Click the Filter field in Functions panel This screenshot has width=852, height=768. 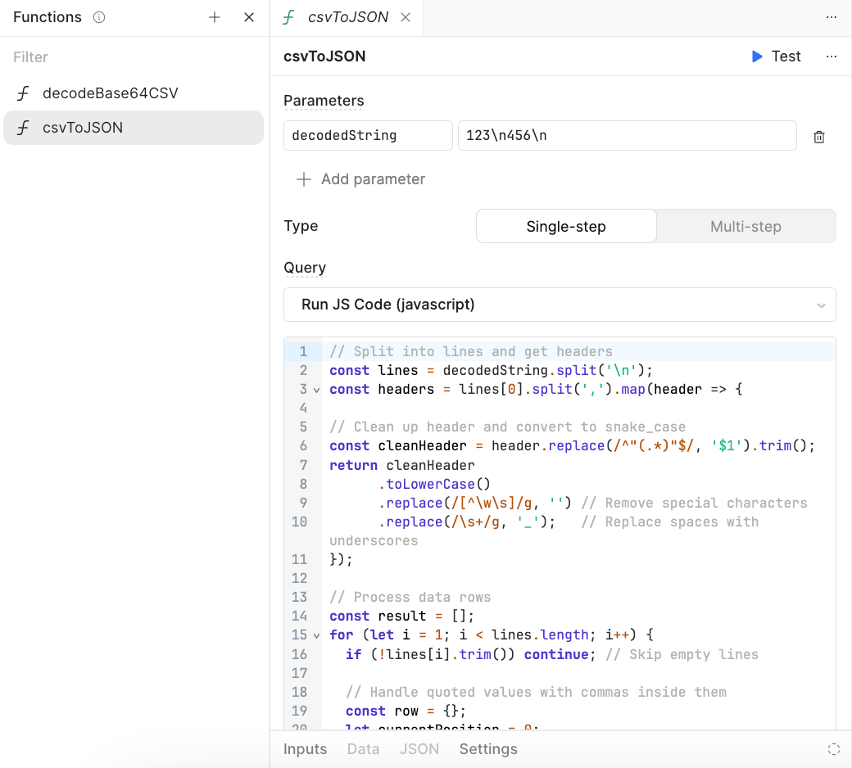[x=134, y=57]
